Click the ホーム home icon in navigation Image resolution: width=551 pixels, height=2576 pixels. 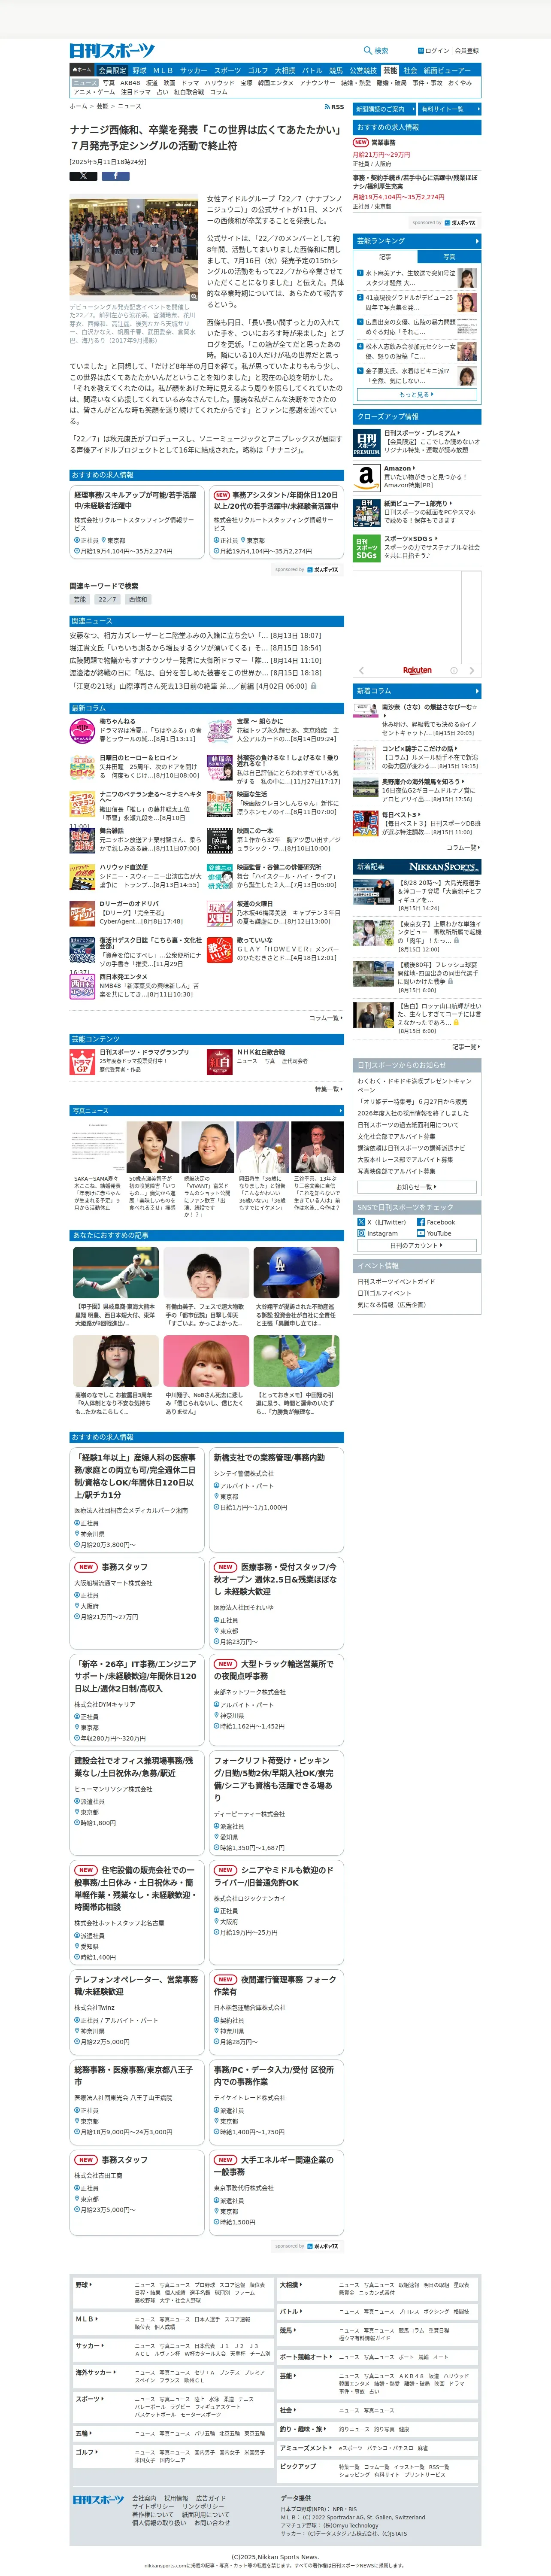[82, 71]
